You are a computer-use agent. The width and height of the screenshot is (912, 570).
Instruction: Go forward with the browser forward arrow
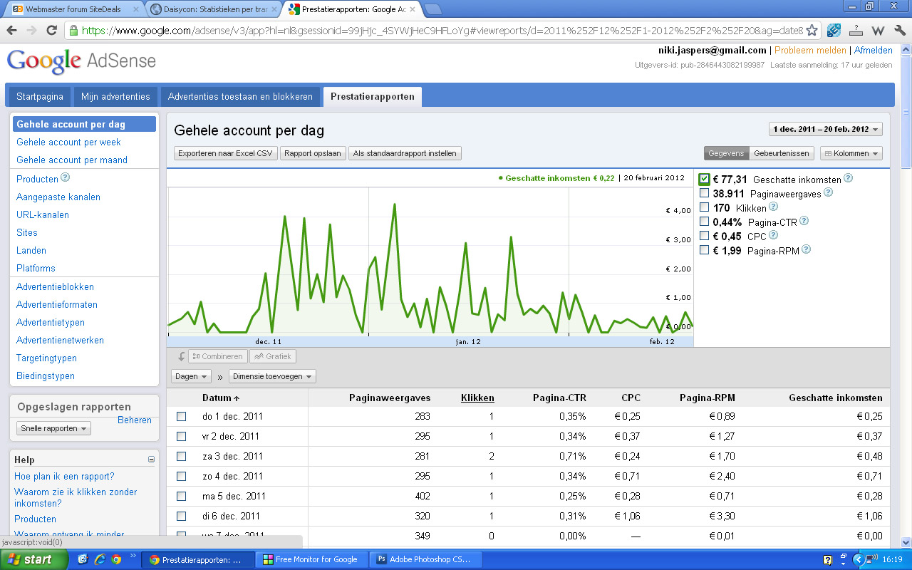pyautogui.click(x=31, y=31)
